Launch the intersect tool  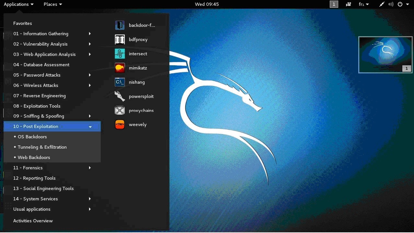pyautogui.click(x=138, y=54)
